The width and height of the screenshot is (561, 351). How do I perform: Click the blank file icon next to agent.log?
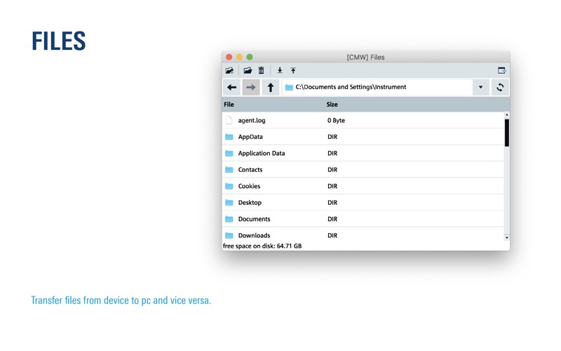click(229, 120)
